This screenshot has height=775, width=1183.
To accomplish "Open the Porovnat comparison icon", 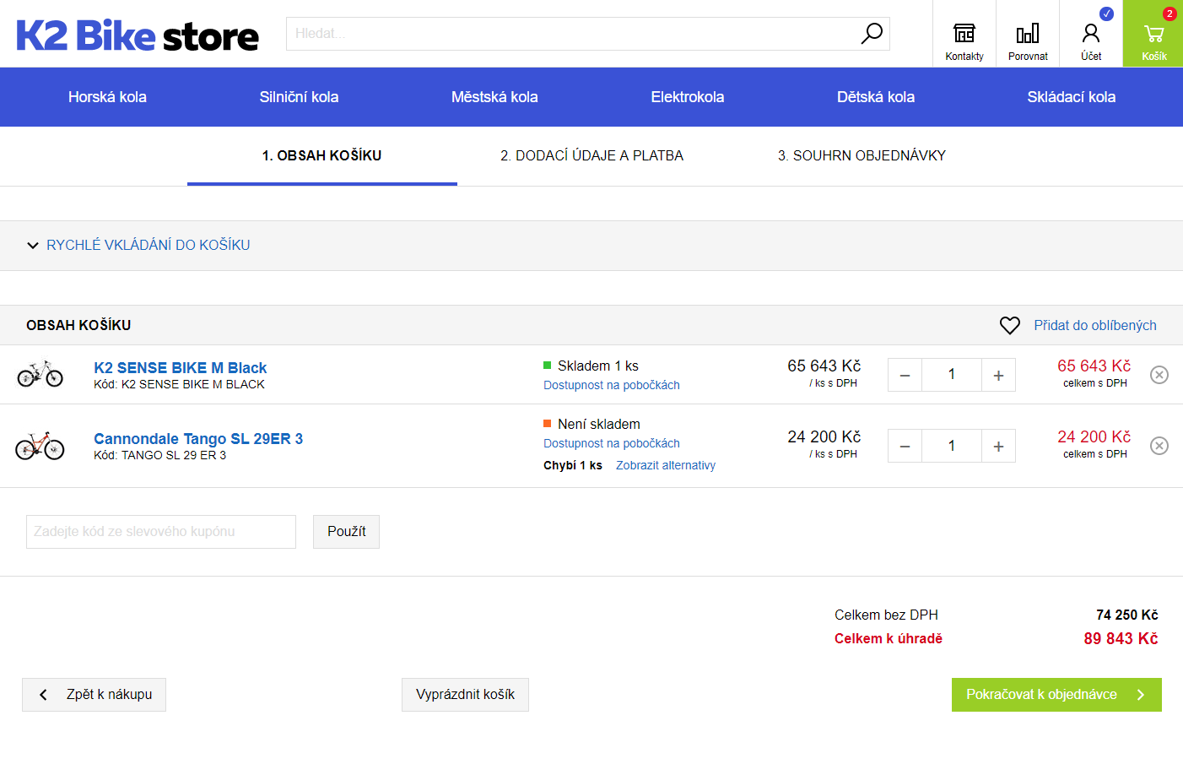I will click(x=1027, y=34).
